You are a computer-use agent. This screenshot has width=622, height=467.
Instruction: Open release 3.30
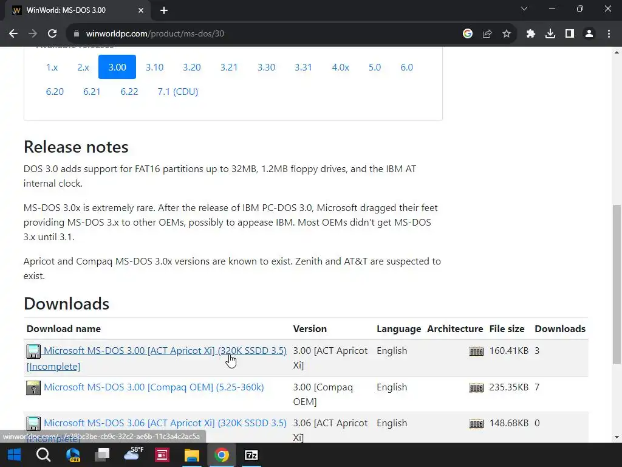click(x=266, y=67)
